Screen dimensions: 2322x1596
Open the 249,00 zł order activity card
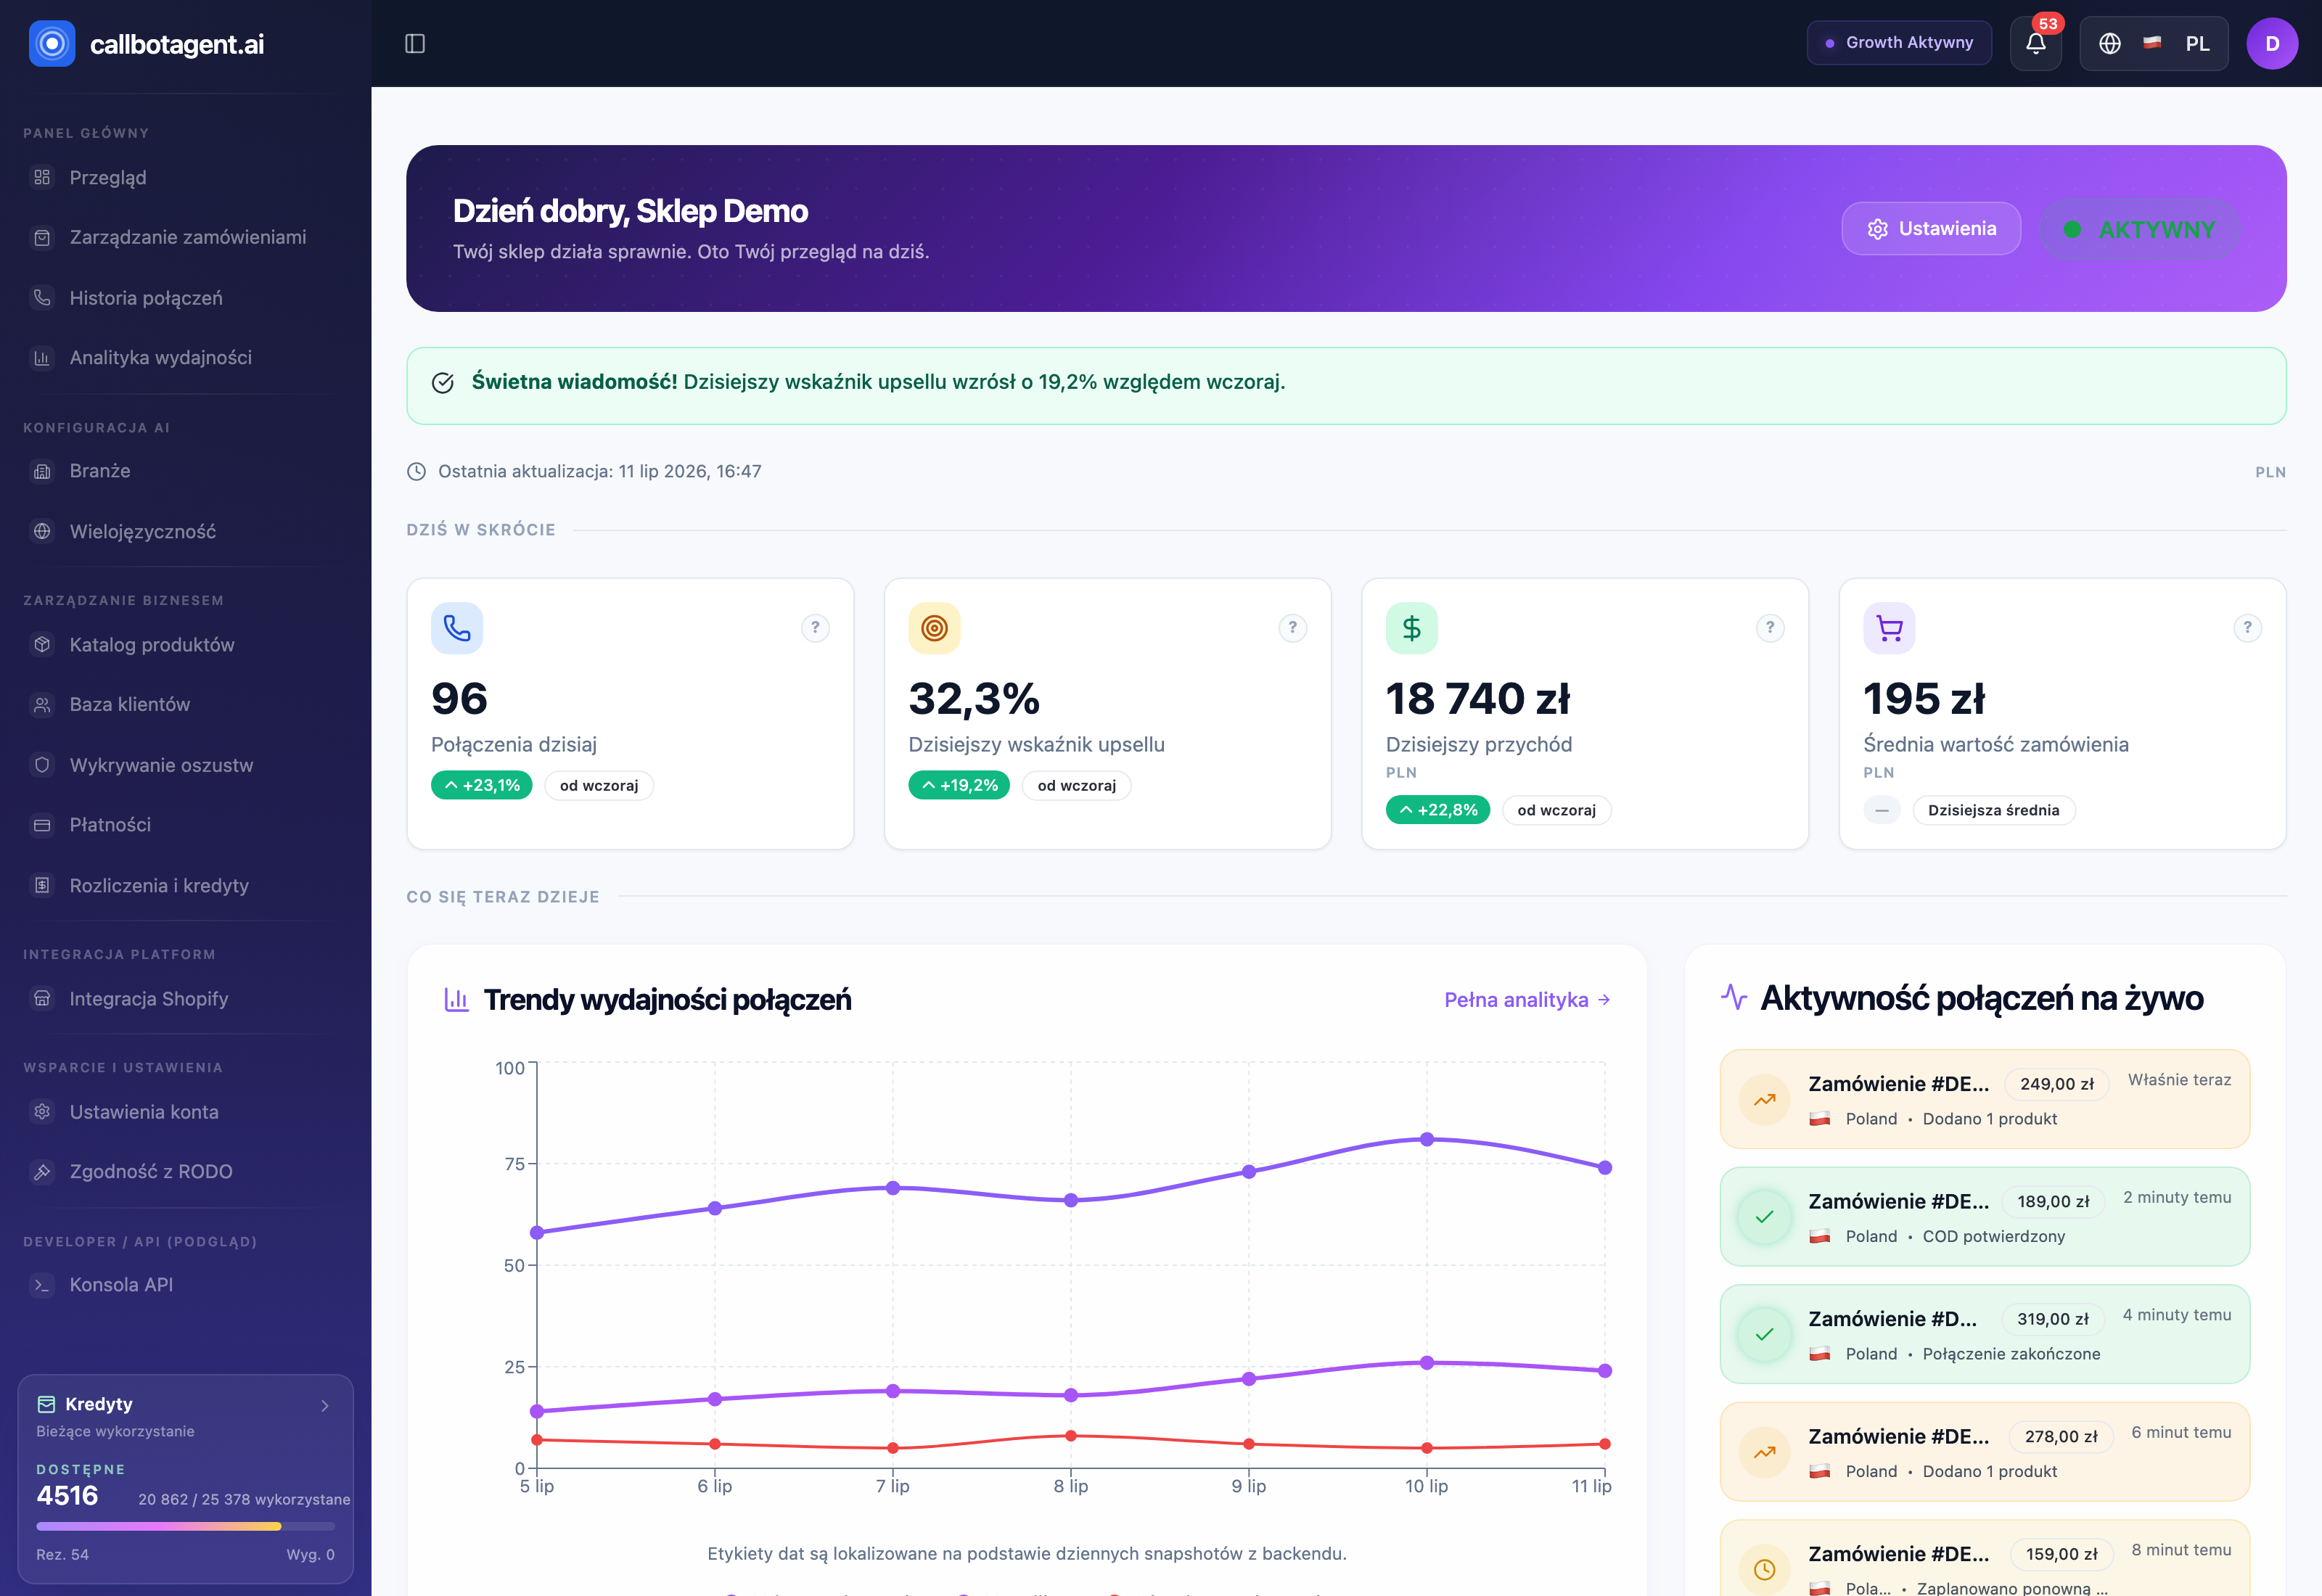[x=1984, y=1099]
